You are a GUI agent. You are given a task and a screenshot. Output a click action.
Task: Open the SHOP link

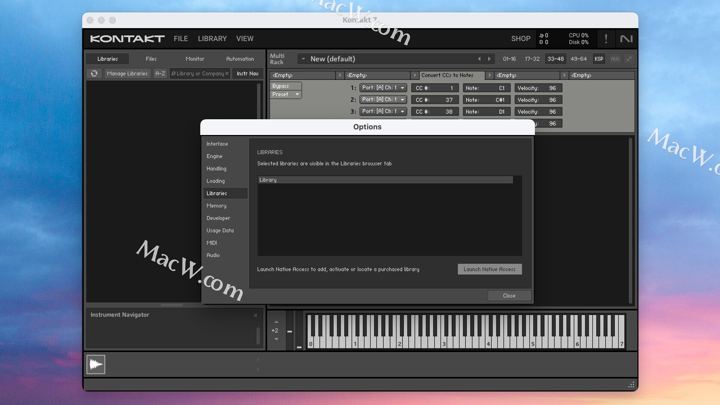[520, 39]
